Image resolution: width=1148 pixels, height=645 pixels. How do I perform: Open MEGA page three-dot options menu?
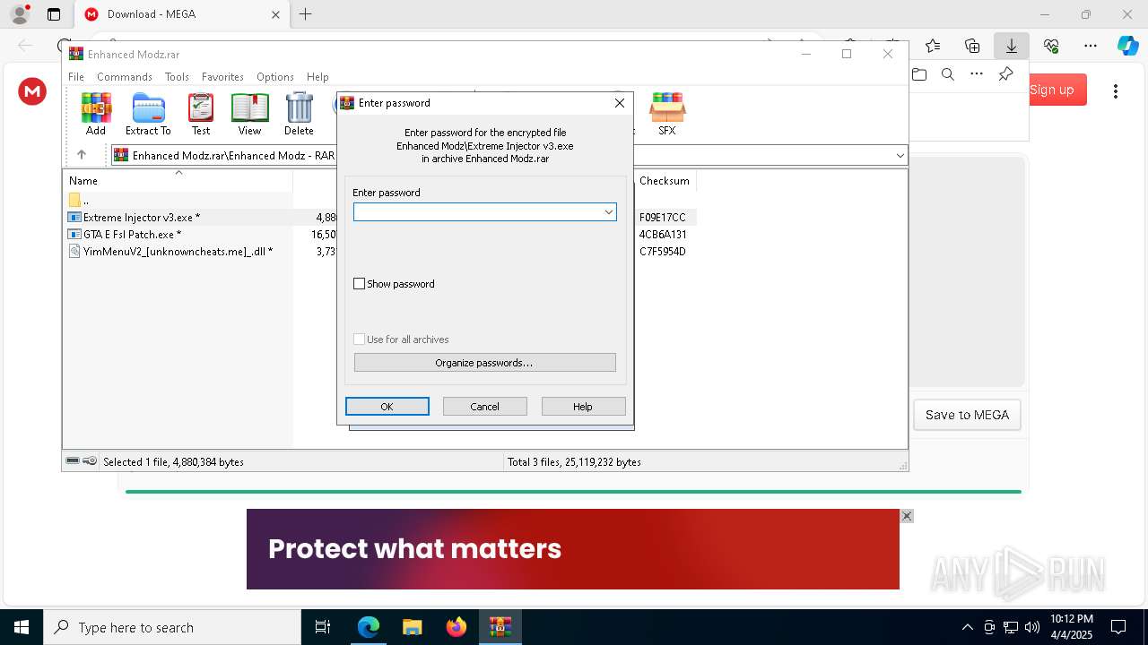[1116, 90]
